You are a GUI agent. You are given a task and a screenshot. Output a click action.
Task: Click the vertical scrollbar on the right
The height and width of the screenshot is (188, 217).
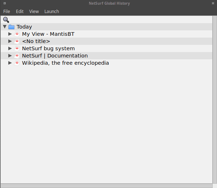(x=214, y=99)
